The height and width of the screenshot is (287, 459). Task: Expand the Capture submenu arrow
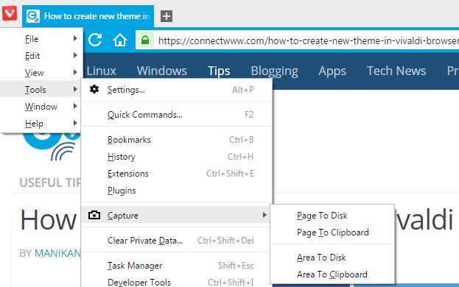tap(264, 215)
